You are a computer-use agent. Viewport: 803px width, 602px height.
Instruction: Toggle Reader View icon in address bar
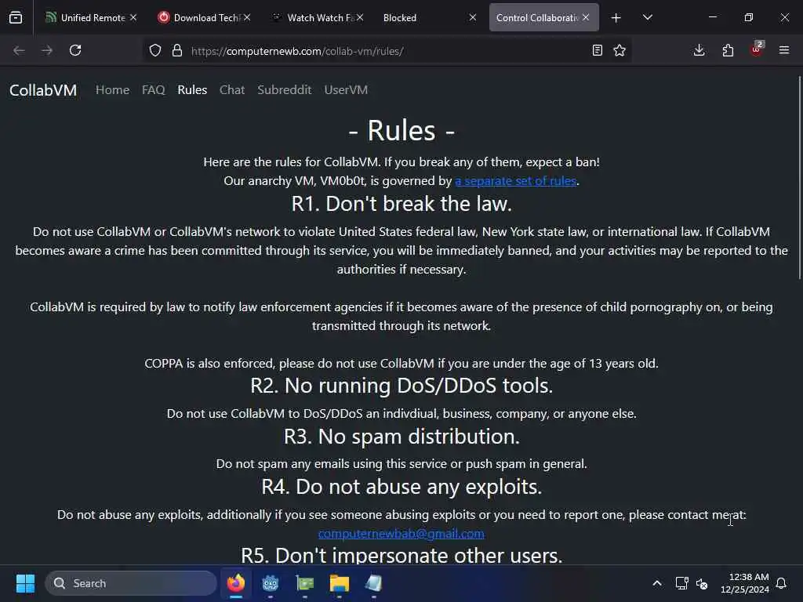[x=597, y=50]
